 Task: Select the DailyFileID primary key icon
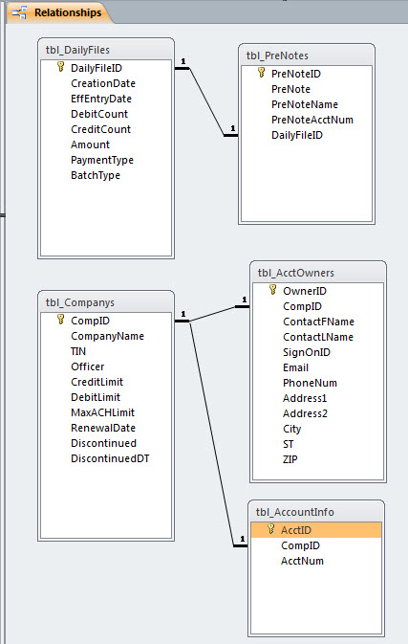point(61,67)
